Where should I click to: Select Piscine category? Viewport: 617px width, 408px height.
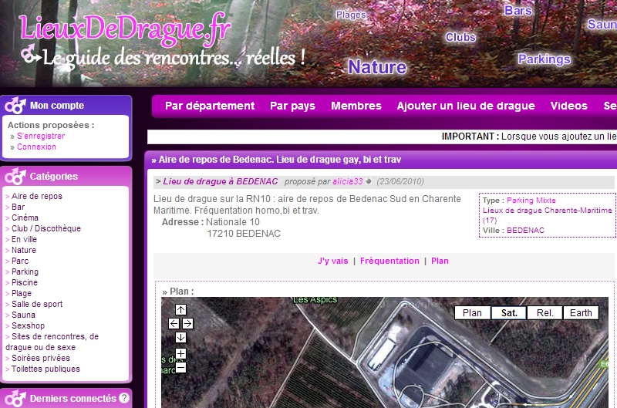25,282
